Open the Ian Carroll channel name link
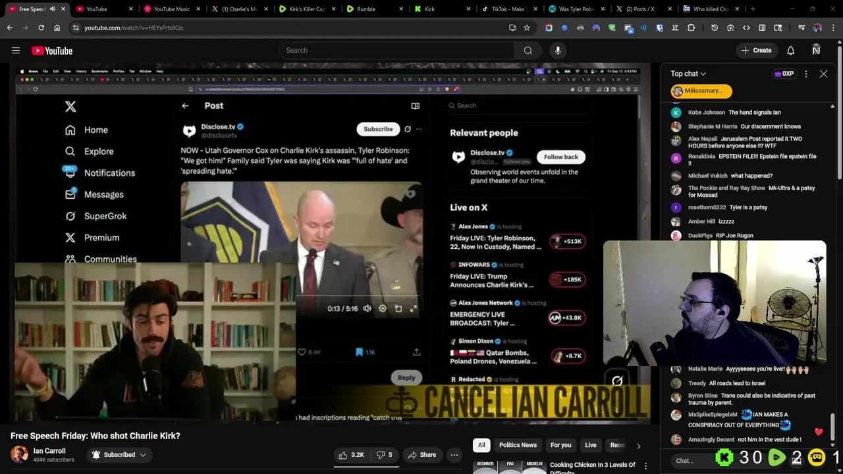Image resolution: width=843 pixels, height=474 pixels. tap(49, 451)
